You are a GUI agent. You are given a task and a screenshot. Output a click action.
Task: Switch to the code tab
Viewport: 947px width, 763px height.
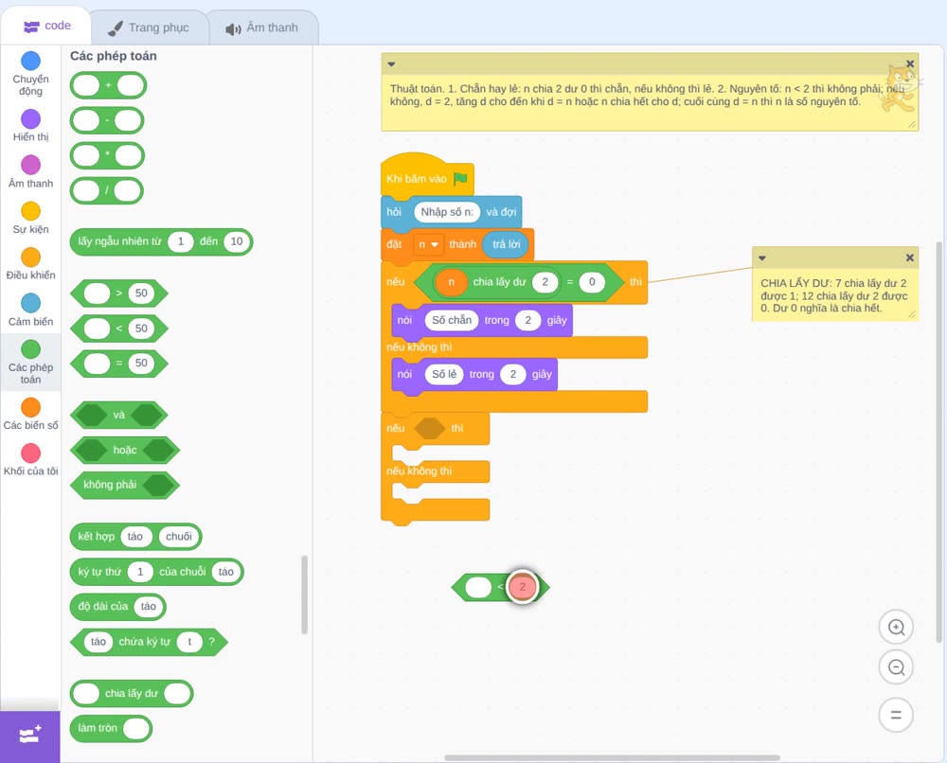[x=47, y=26]
